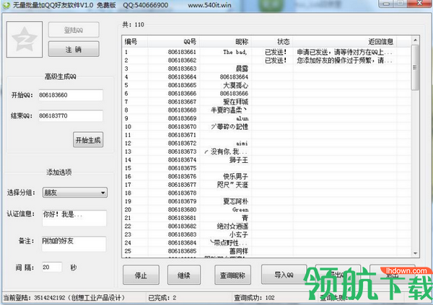Select the row with QQ 806183662
This screenshot has height=305, width=433.
pos(266,60)
